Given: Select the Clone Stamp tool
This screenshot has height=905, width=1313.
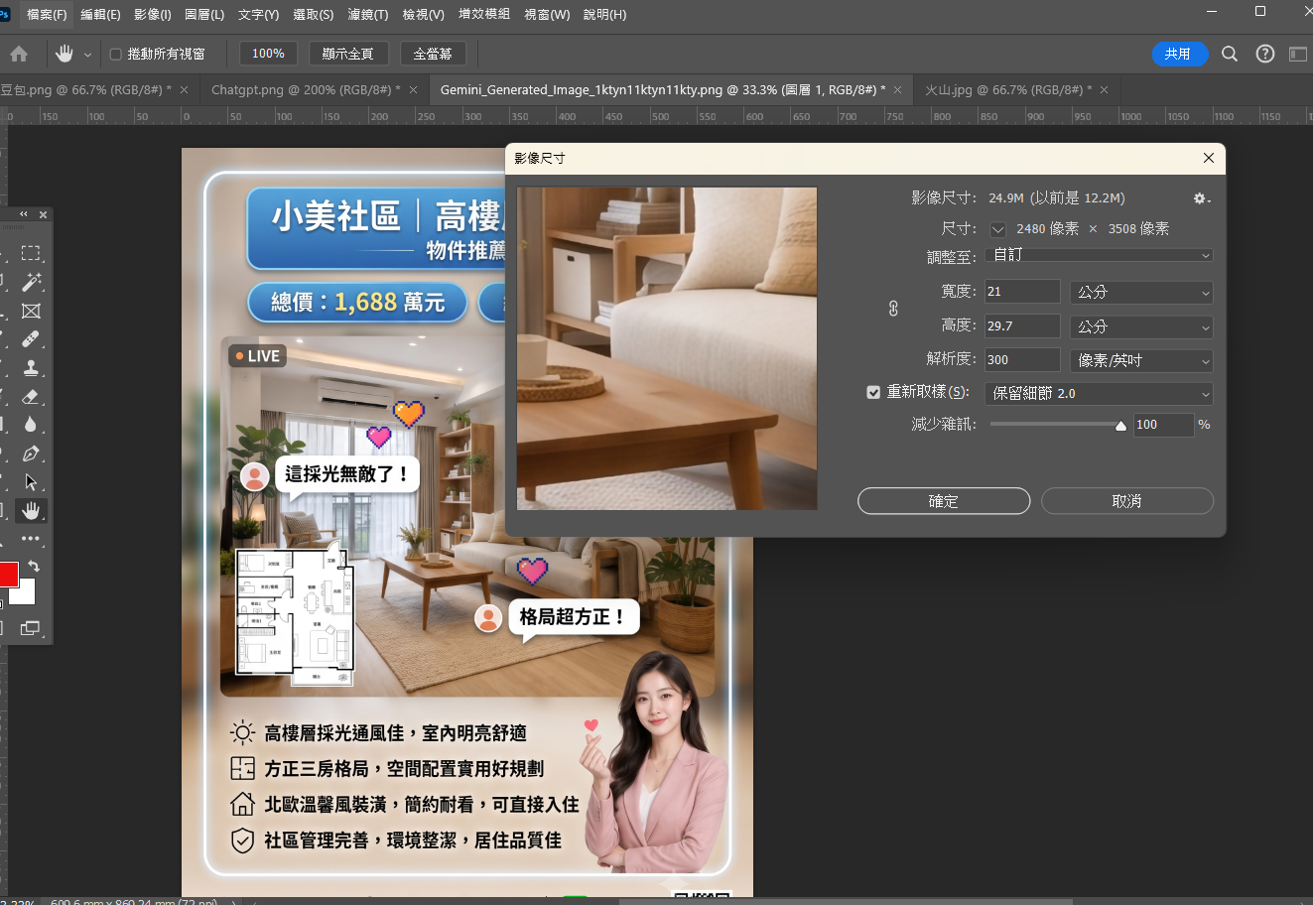Looking at the screenshot, I should pos(31,368).
